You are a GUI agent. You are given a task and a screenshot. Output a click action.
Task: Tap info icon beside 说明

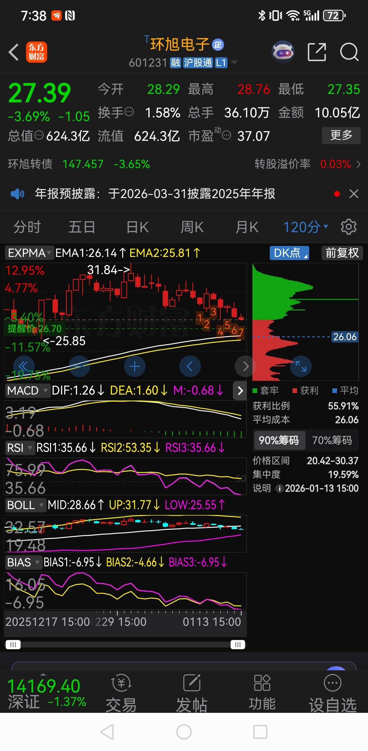pos(279,488)
